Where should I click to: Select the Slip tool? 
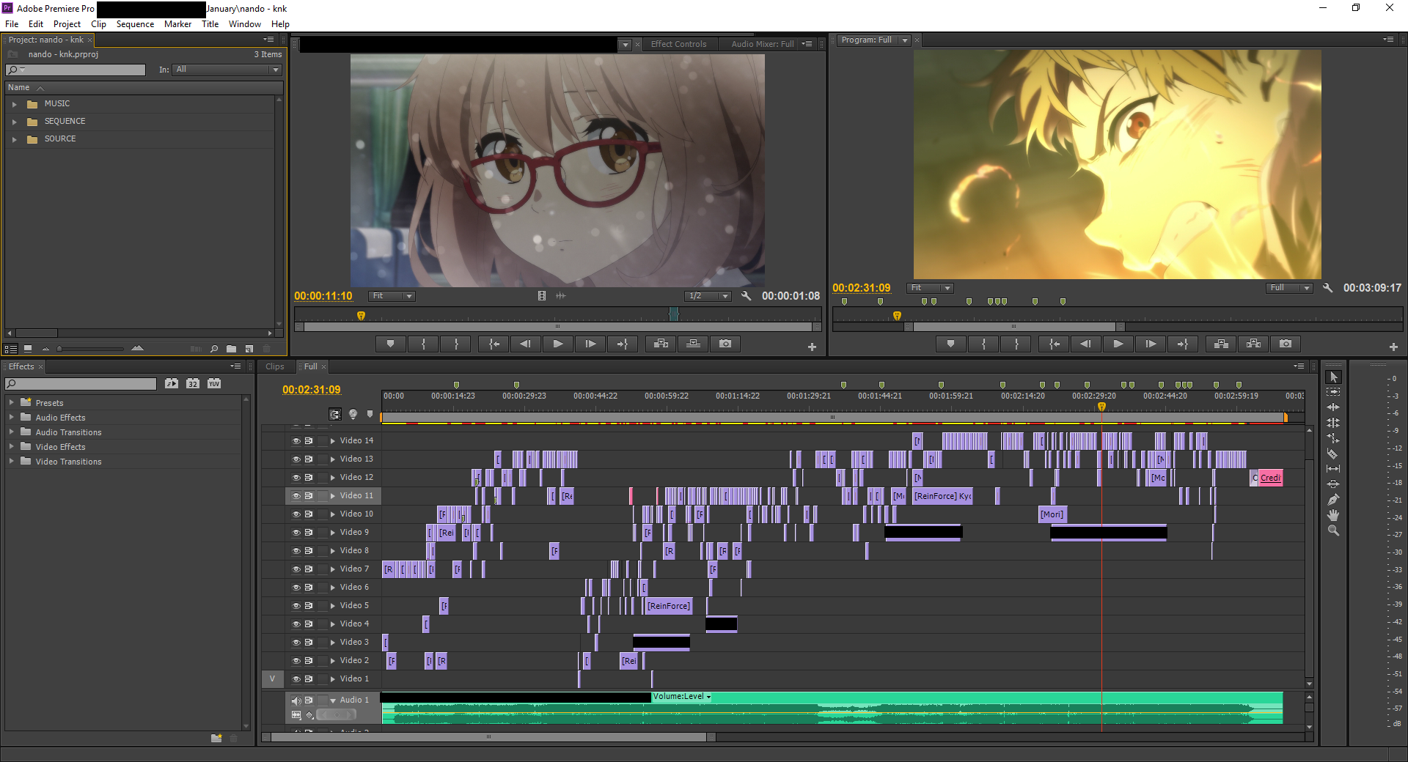[1333, 469]
